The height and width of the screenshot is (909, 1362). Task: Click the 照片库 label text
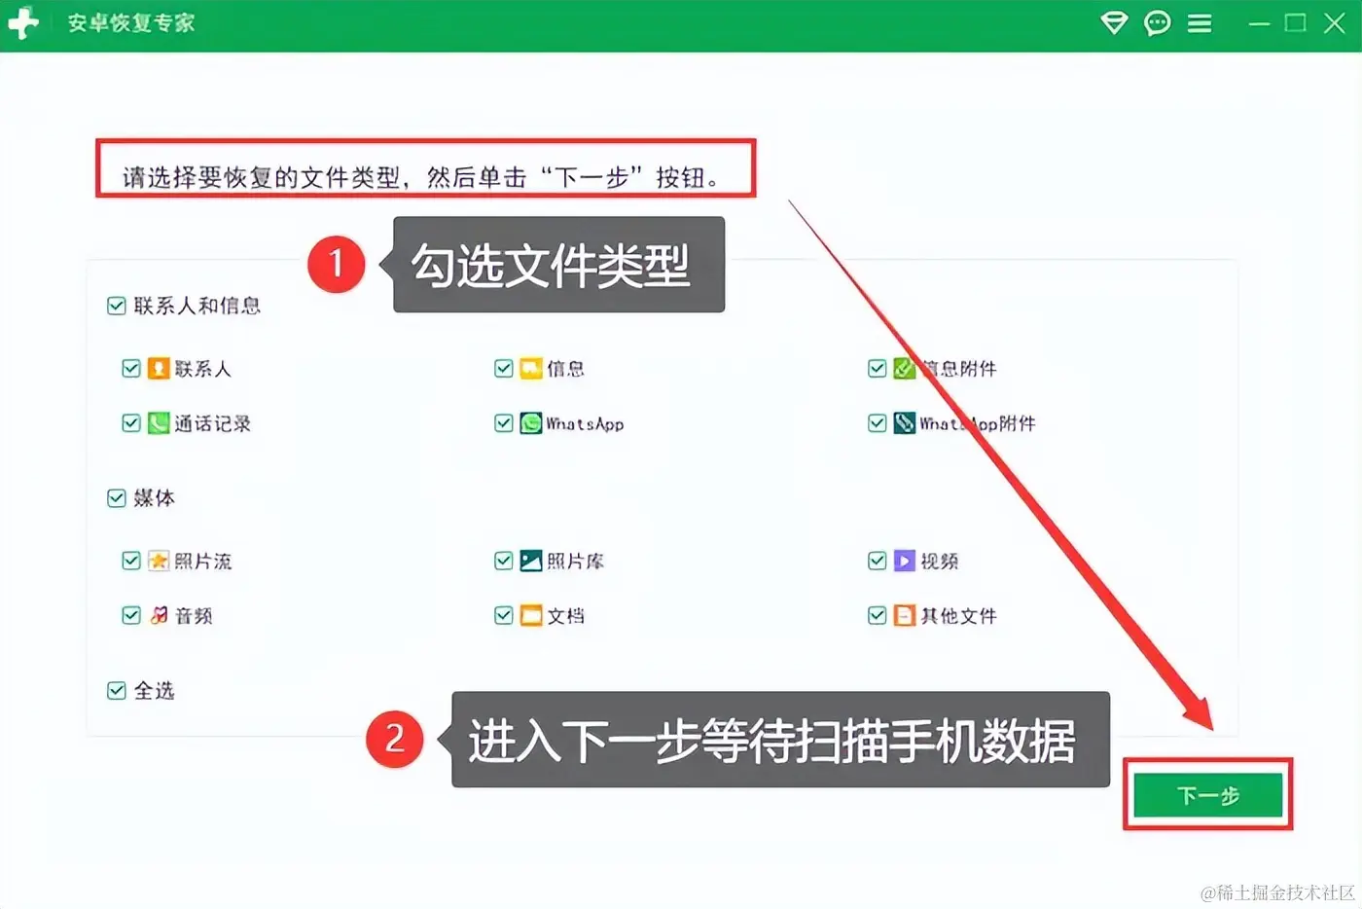[x=575, y=561]
